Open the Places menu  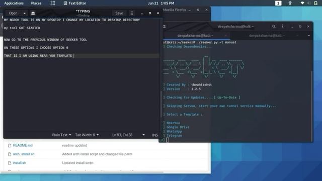point(36,4)
